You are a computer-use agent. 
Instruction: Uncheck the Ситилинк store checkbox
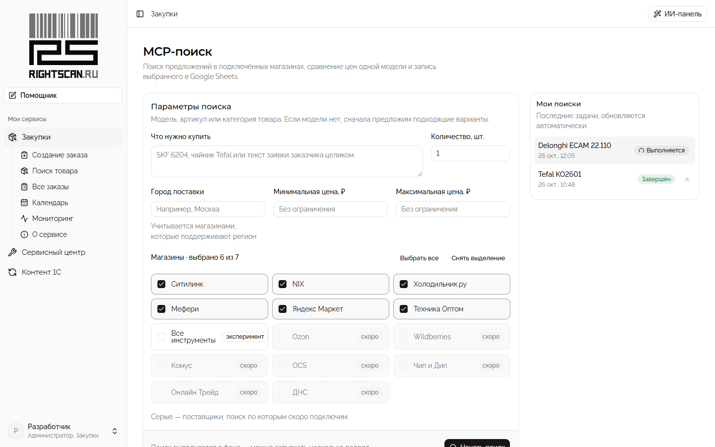(161, 284)
